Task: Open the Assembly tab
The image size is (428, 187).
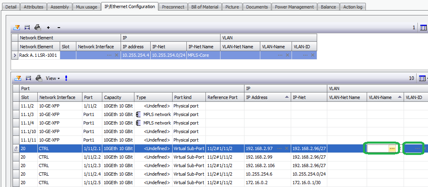Action: pos(60,7)
